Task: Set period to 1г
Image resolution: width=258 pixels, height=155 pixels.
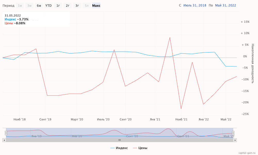Action: pyautogui.click(x=58, y=6)
